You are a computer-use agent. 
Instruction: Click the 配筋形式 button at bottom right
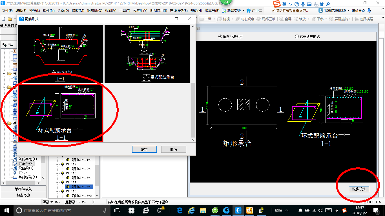click(x=359, y=189)
